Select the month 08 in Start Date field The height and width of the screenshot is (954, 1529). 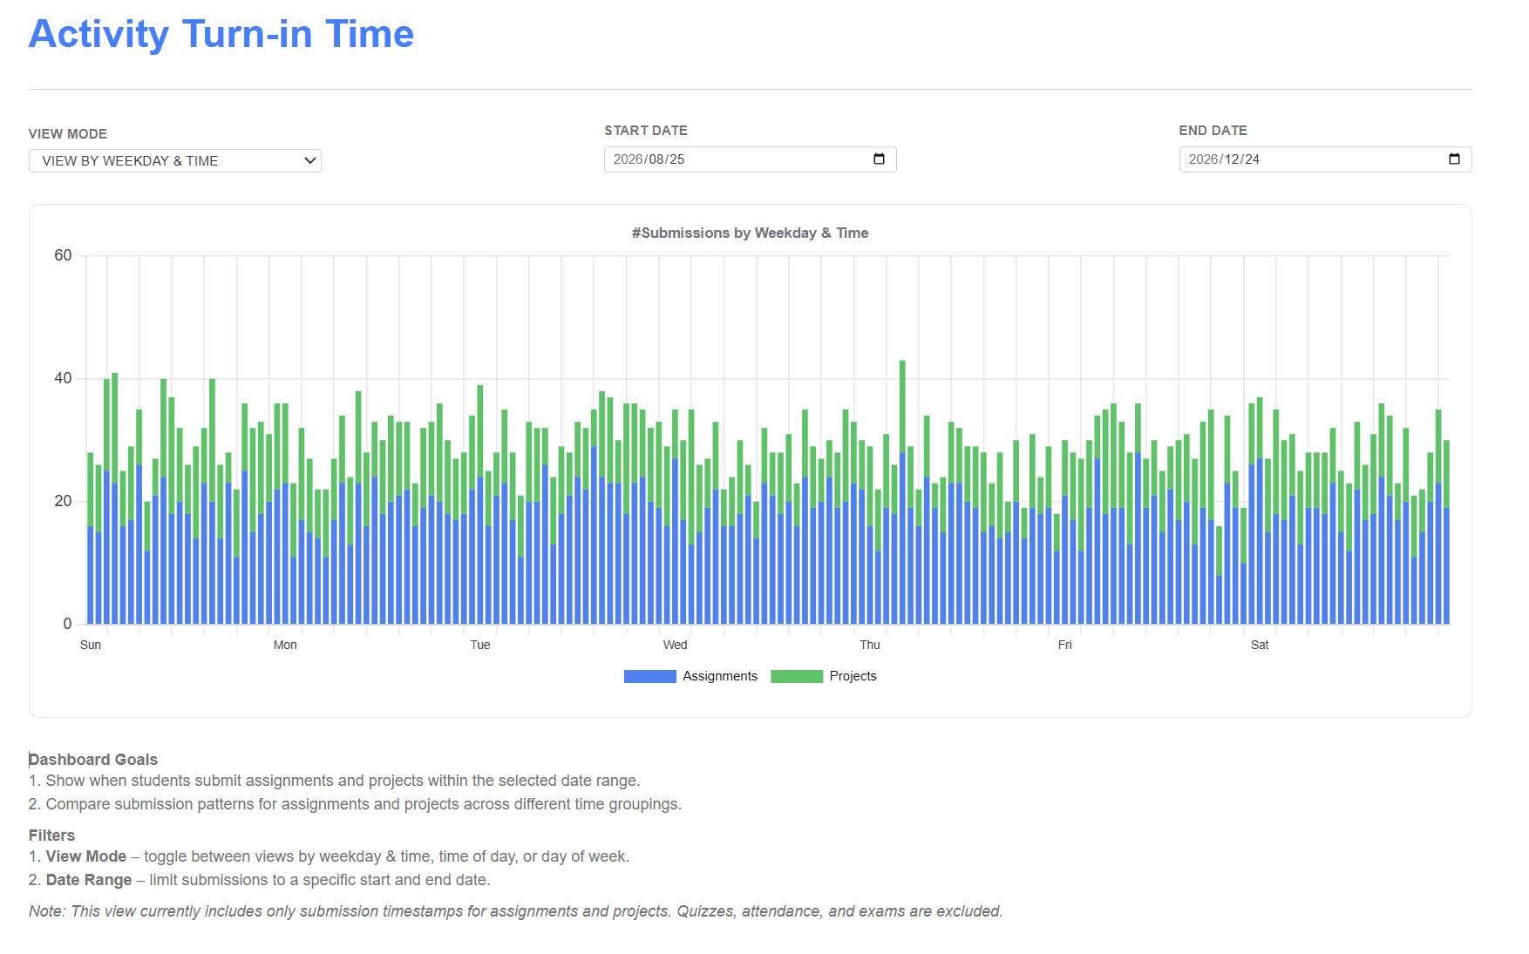coord(656,159)
